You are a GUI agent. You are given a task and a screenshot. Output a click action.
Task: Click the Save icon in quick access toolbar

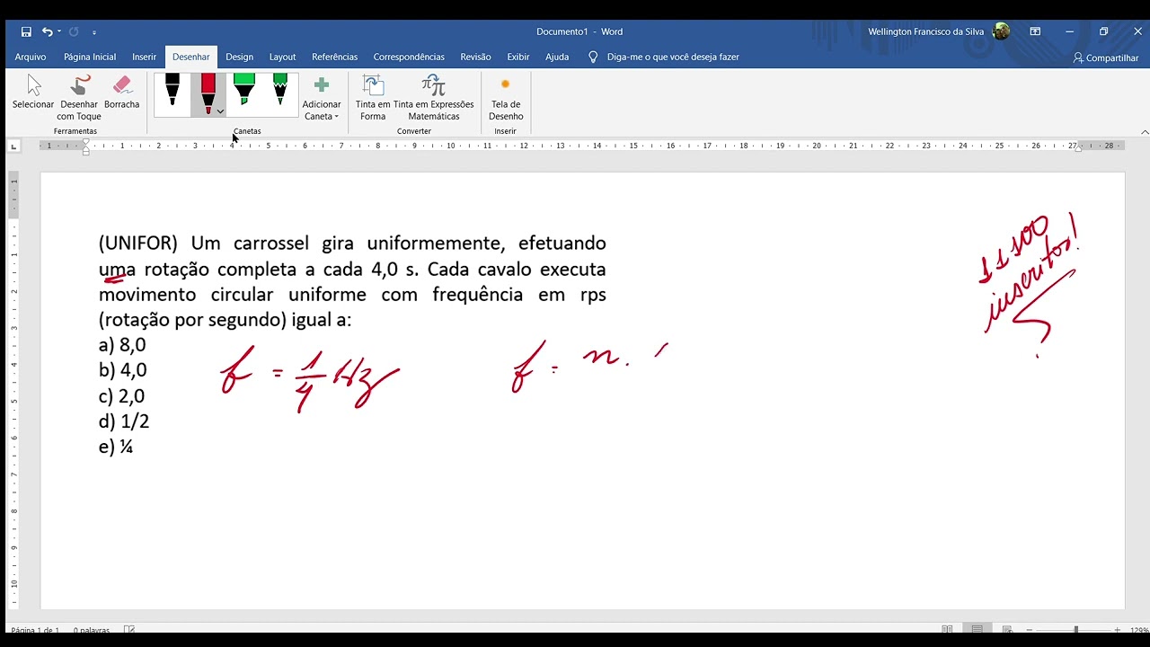click(26, 31)
